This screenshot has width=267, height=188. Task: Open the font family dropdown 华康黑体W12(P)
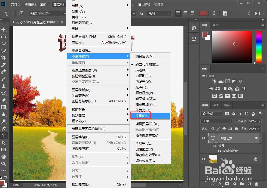pos(47,13)
